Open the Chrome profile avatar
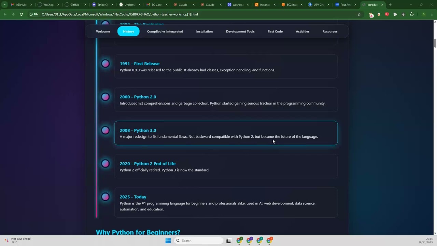Image resolution: width=437 pixels, height=246 pixels. tap(424, 14)
